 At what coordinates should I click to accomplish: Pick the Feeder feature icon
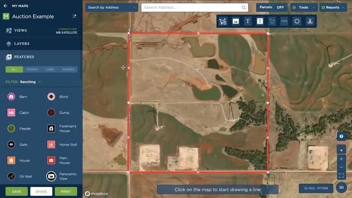[11, 129]
